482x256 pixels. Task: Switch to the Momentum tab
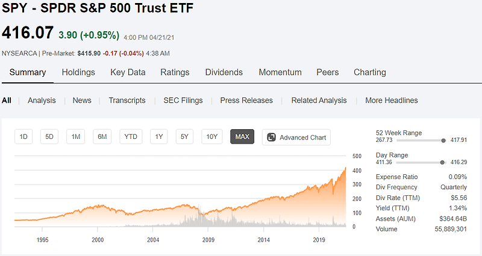coord(280,72)
